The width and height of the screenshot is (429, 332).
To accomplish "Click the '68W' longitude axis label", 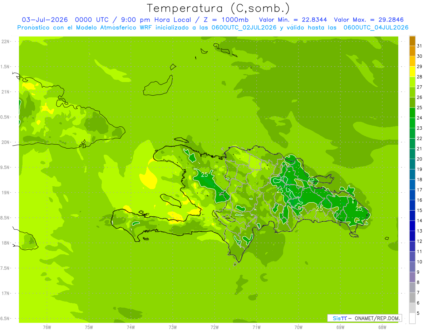I will 382,327.
